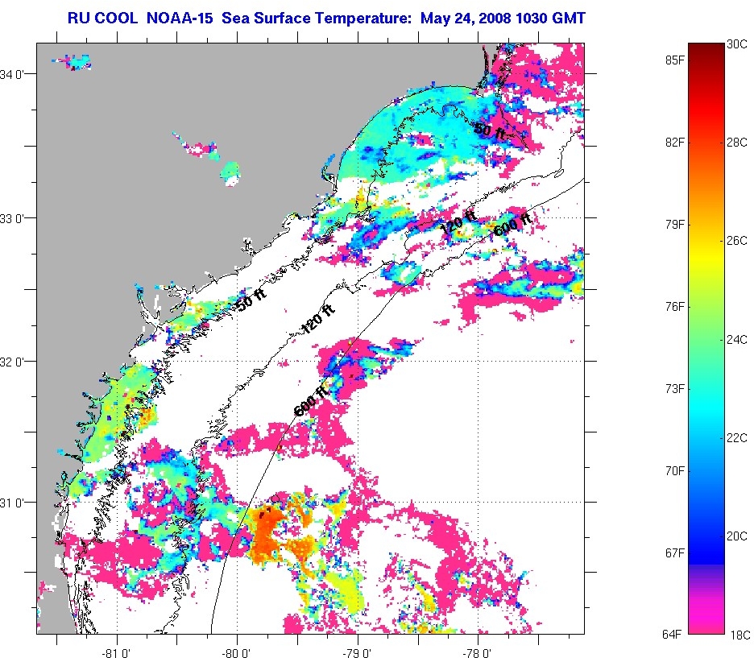
Task: Click the 32 0' latitude axis label
Action: coord(19,361)
